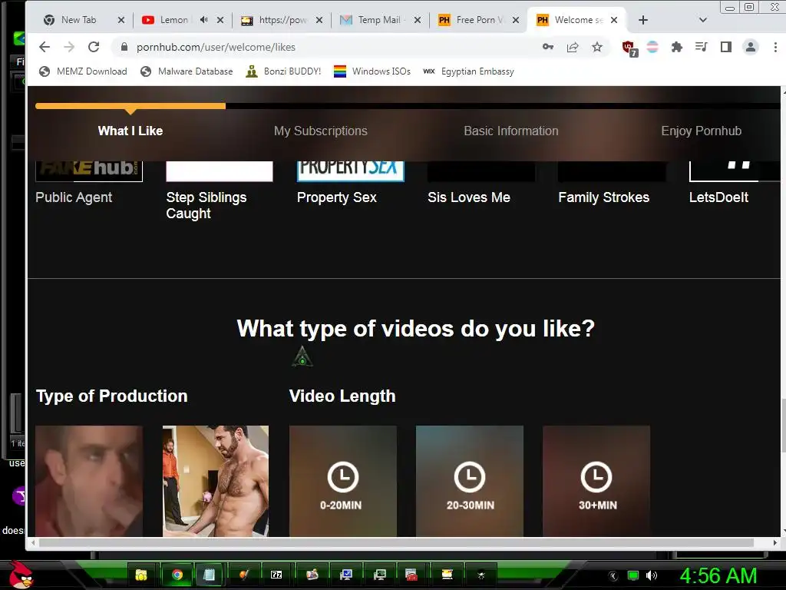This screenshot has height=590, width=786.
Task: Open a new tab with plus button
Action: (x=643, y=20)
